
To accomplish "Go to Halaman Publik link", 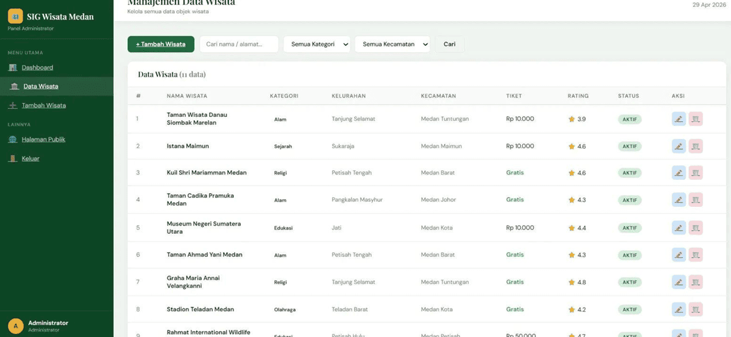I will 43,140.
